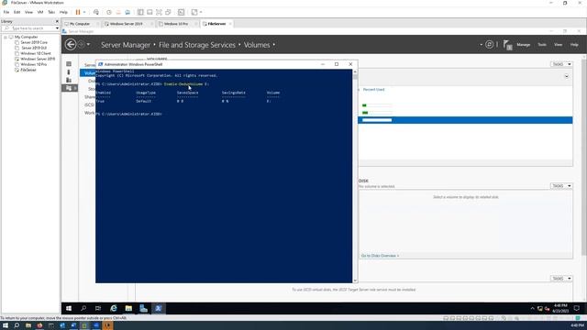Open the VMware Tabs menu
Screen dimensions: 587x330
(51, 12)
